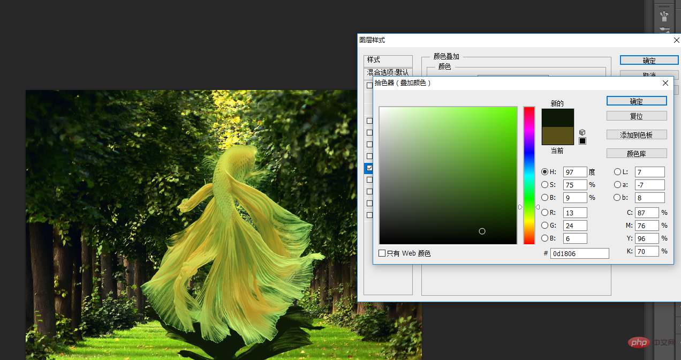681x360 pixels.
Task: Select the blue B radio button
Action: pyautogui.click(x=544, y=238)
